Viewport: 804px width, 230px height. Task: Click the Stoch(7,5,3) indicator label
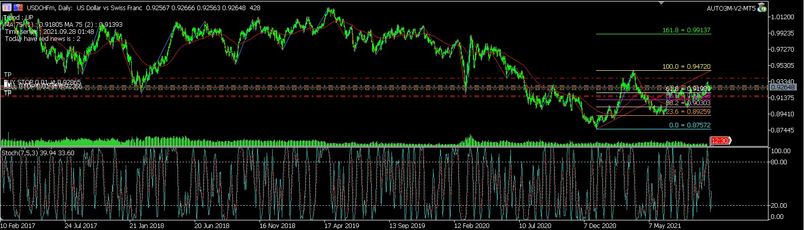click(38, 153)
